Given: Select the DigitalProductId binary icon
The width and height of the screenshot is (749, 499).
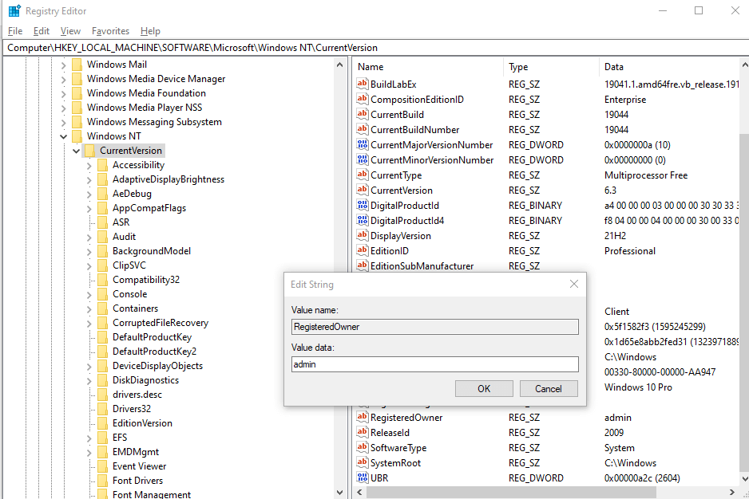Looking at the screenshot, I should click(363, 205).
